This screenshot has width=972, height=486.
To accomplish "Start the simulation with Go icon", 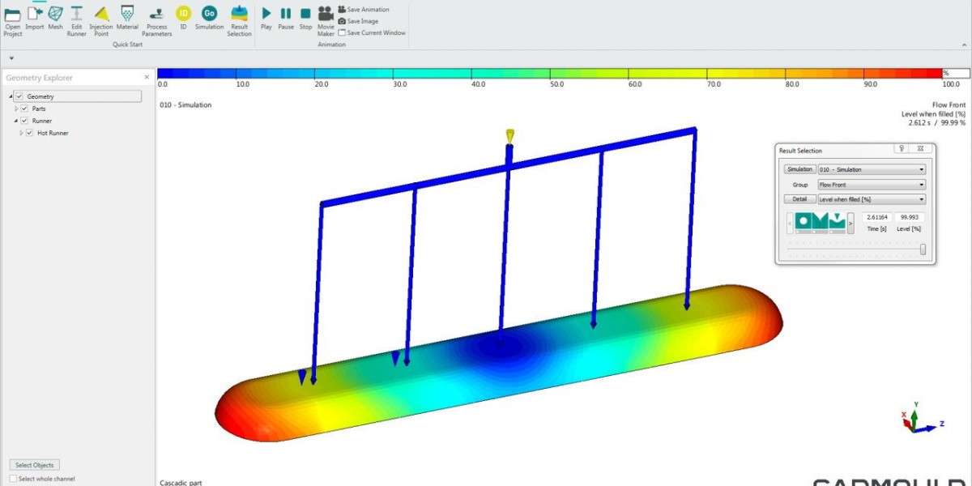I will coord(209,14).
